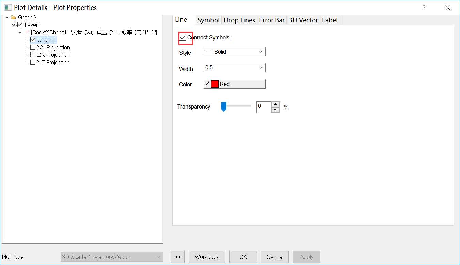The width and height of the screenshot is (460, 265).
Task: Click the Workbook button
Action: click(207, 257)
